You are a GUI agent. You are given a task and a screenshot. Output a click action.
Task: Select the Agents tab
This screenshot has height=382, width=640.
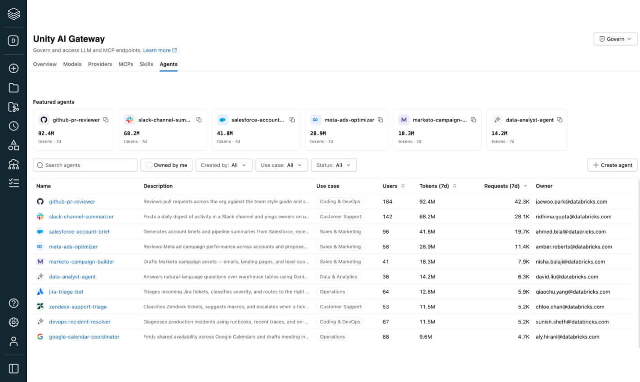169,64
